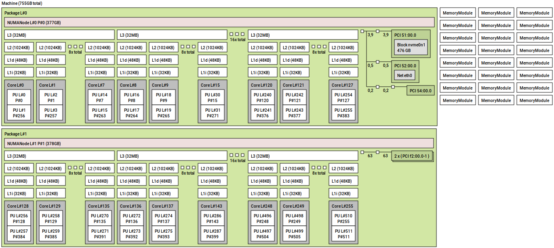
Task: Click the Net eth0 network device
Action: pyautogui.click(x=404, y=75)
